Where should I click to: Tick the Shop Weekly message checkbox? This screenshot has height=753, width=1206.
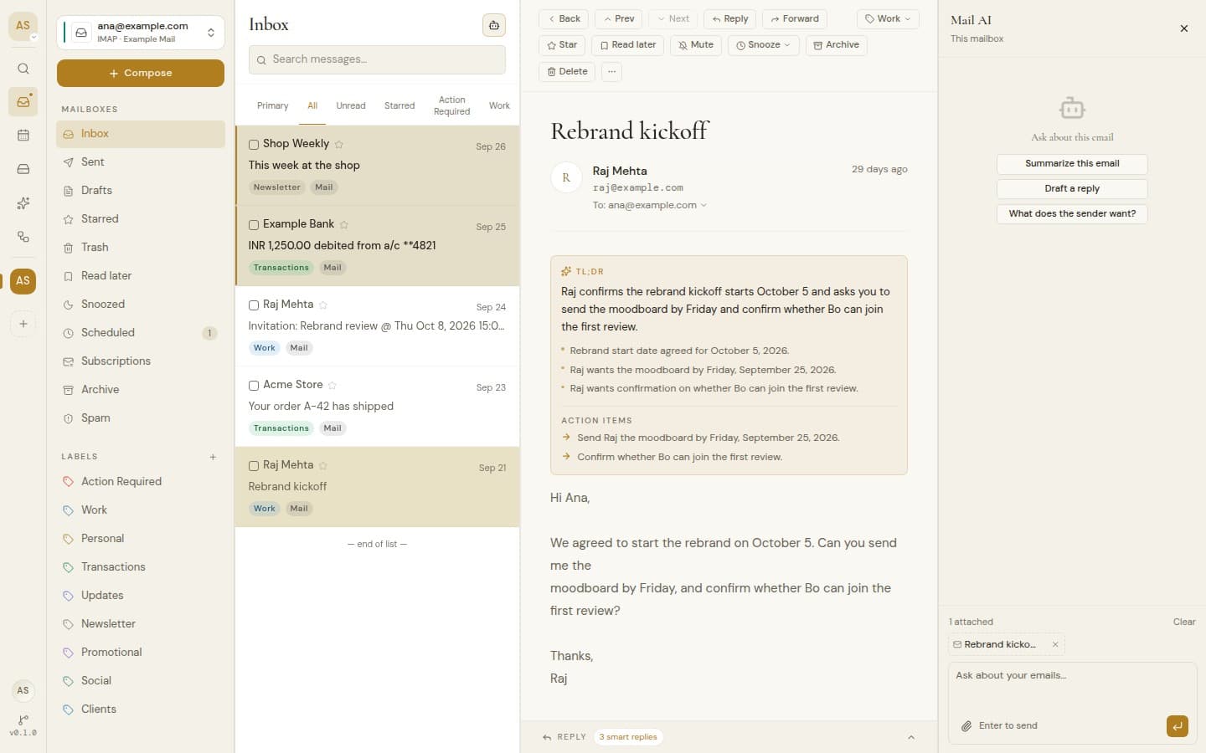tap(254, 145)
